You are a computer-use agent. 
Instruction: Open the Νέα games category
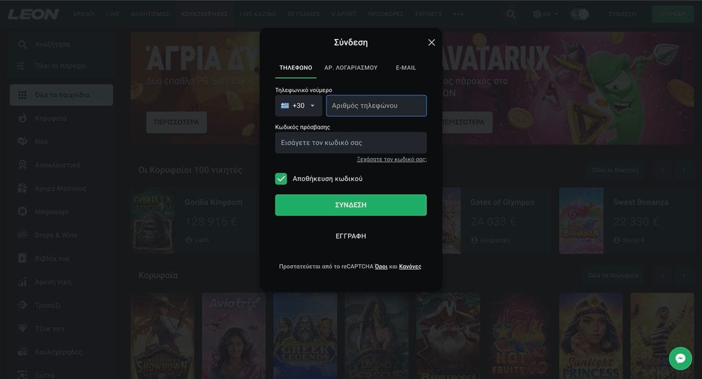coord(61,141)
